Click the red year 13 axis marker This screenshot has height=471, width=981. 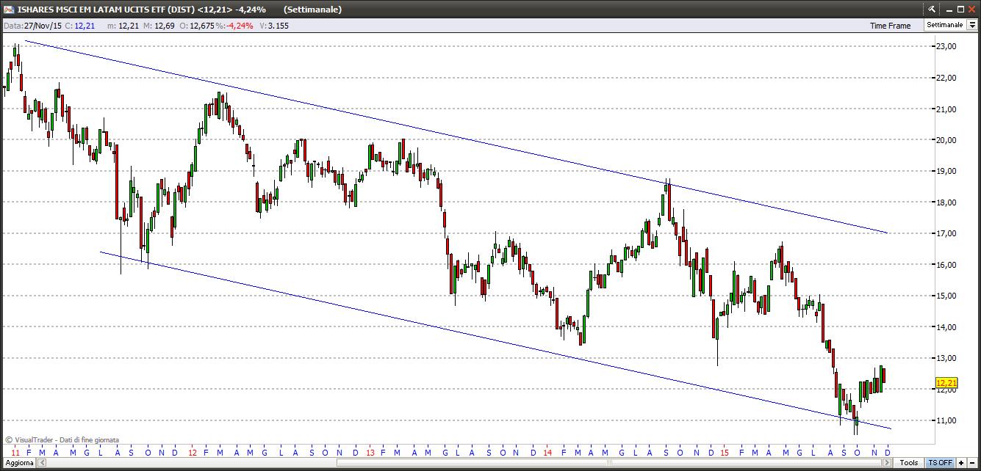click(370, 452)
